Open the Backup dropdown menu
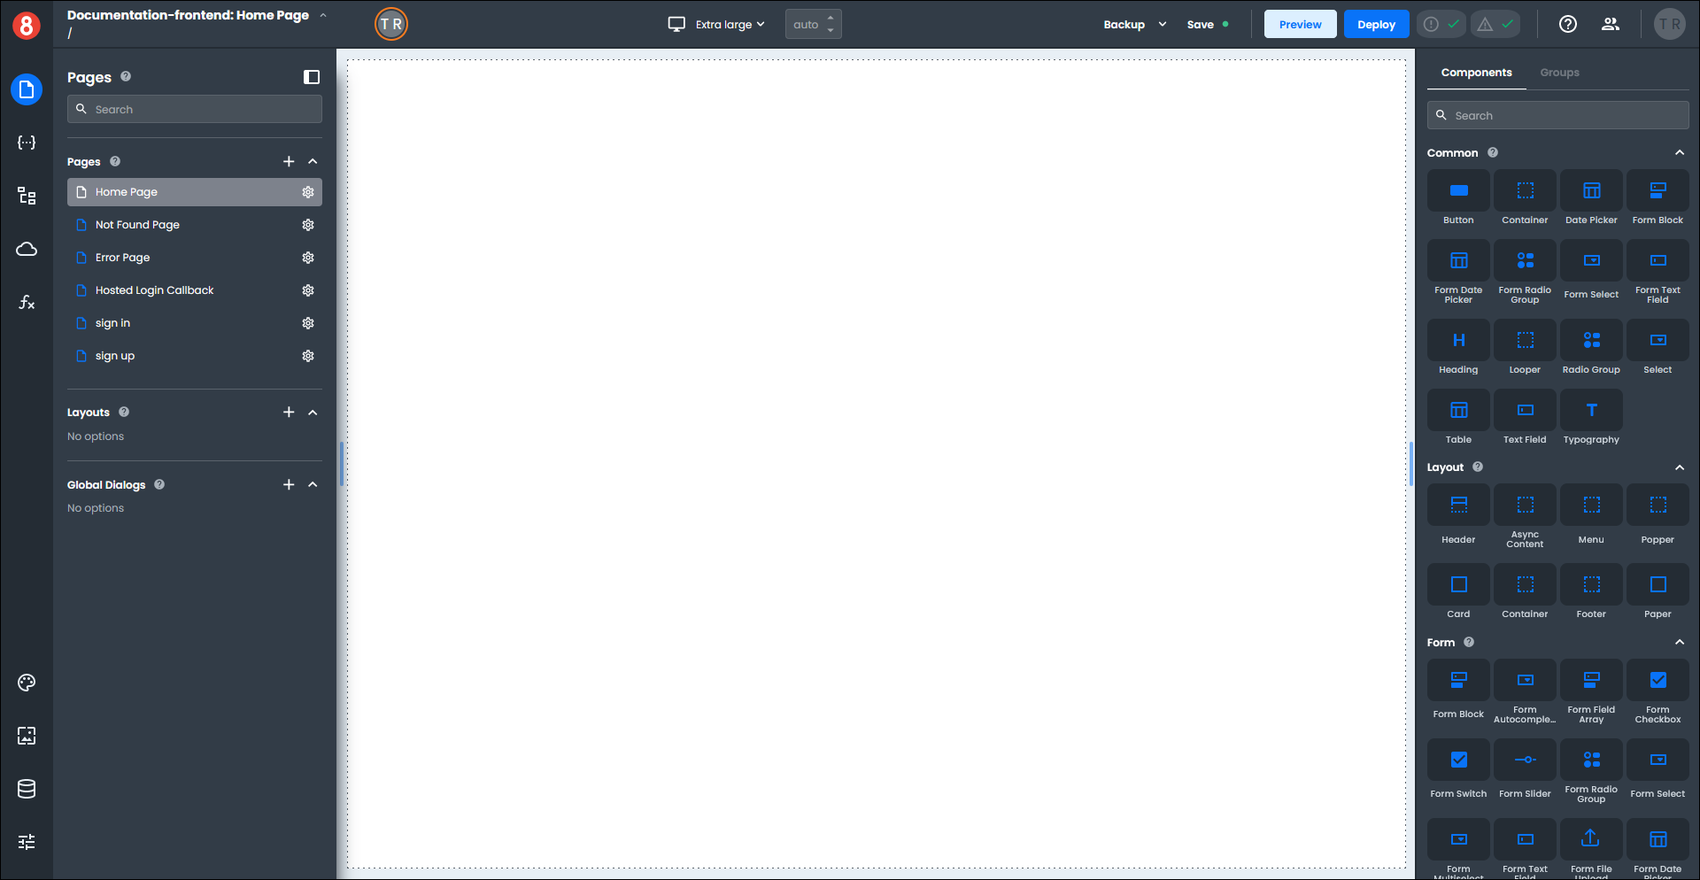Viewport: 1700px width, 880px height. [1134, 25]
